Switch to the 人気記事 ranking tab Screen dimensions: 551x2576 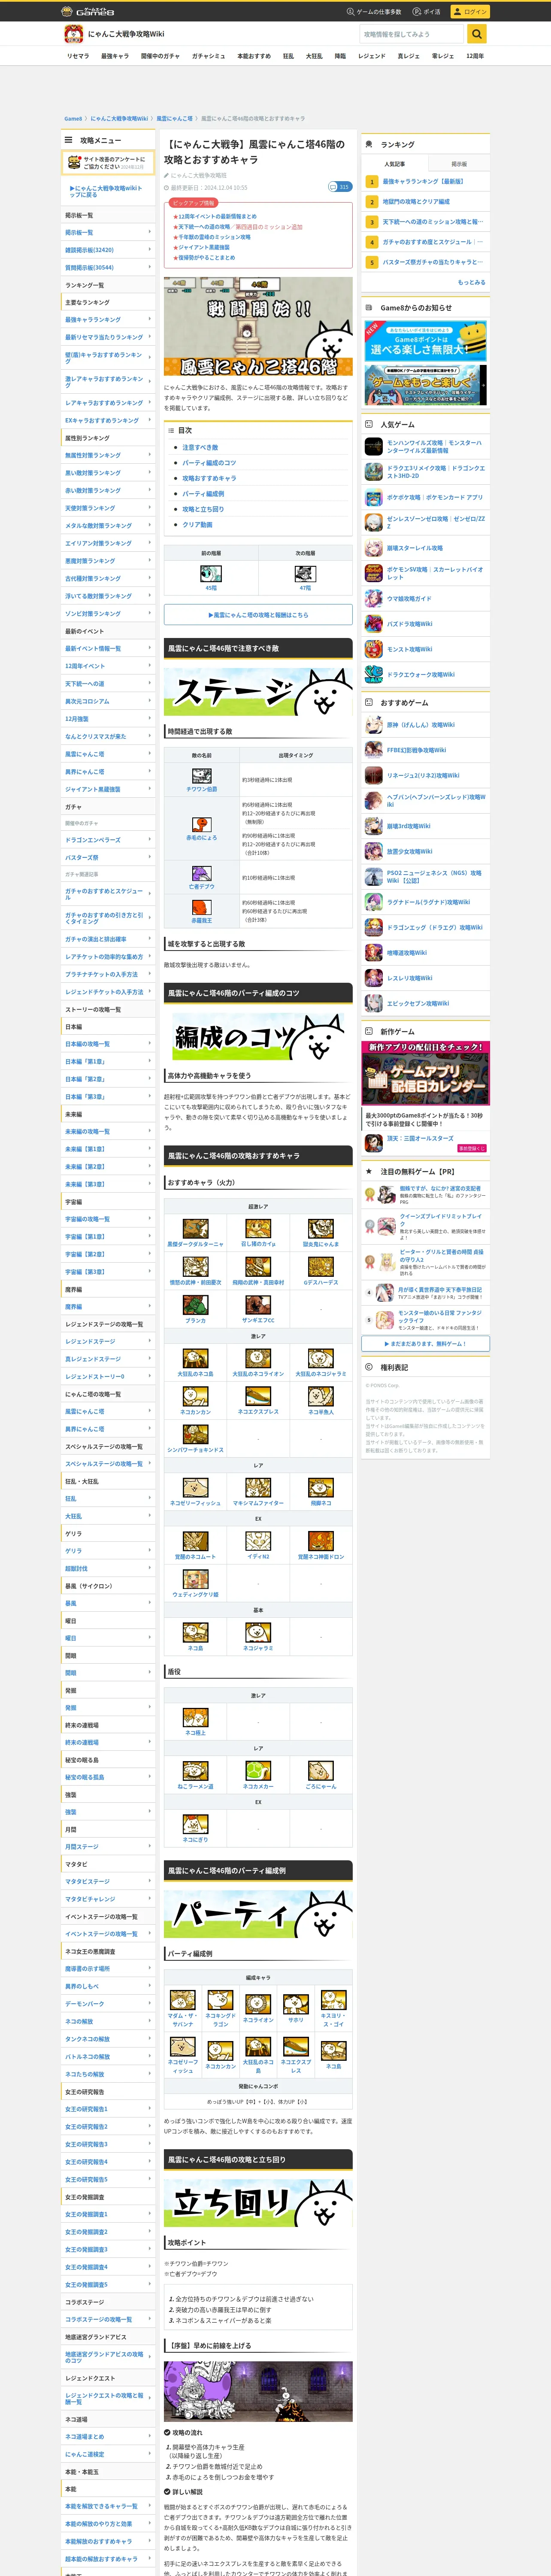tap(395, 164)
